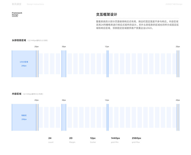This screenshot has width=191, height=155.
Task: Click the "count" caption
Action: [51, 142]
